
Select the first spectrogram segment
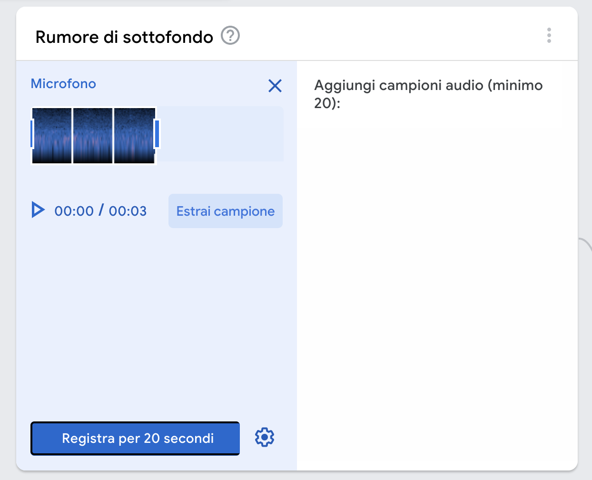click(x=52, y=136)
